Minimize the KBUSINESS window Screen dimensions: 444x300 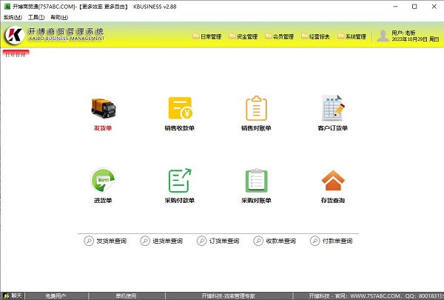click(396, 6)
